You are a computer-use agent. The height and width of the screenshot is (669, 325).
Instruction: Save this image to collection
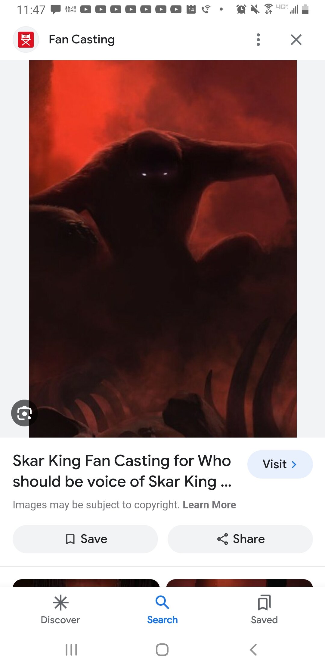tap(85, 539)
